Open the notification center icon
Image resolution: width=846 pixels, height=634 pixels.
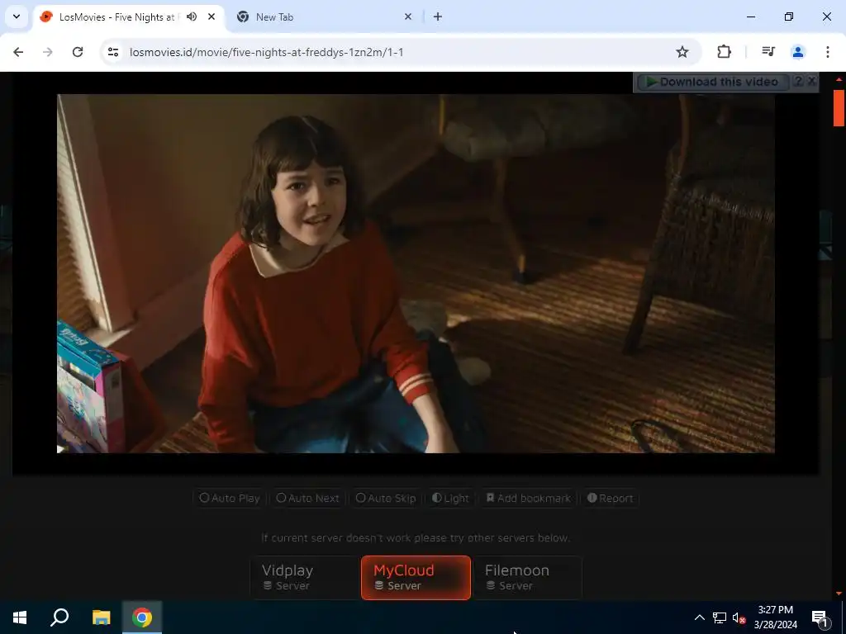coord(820,617)
